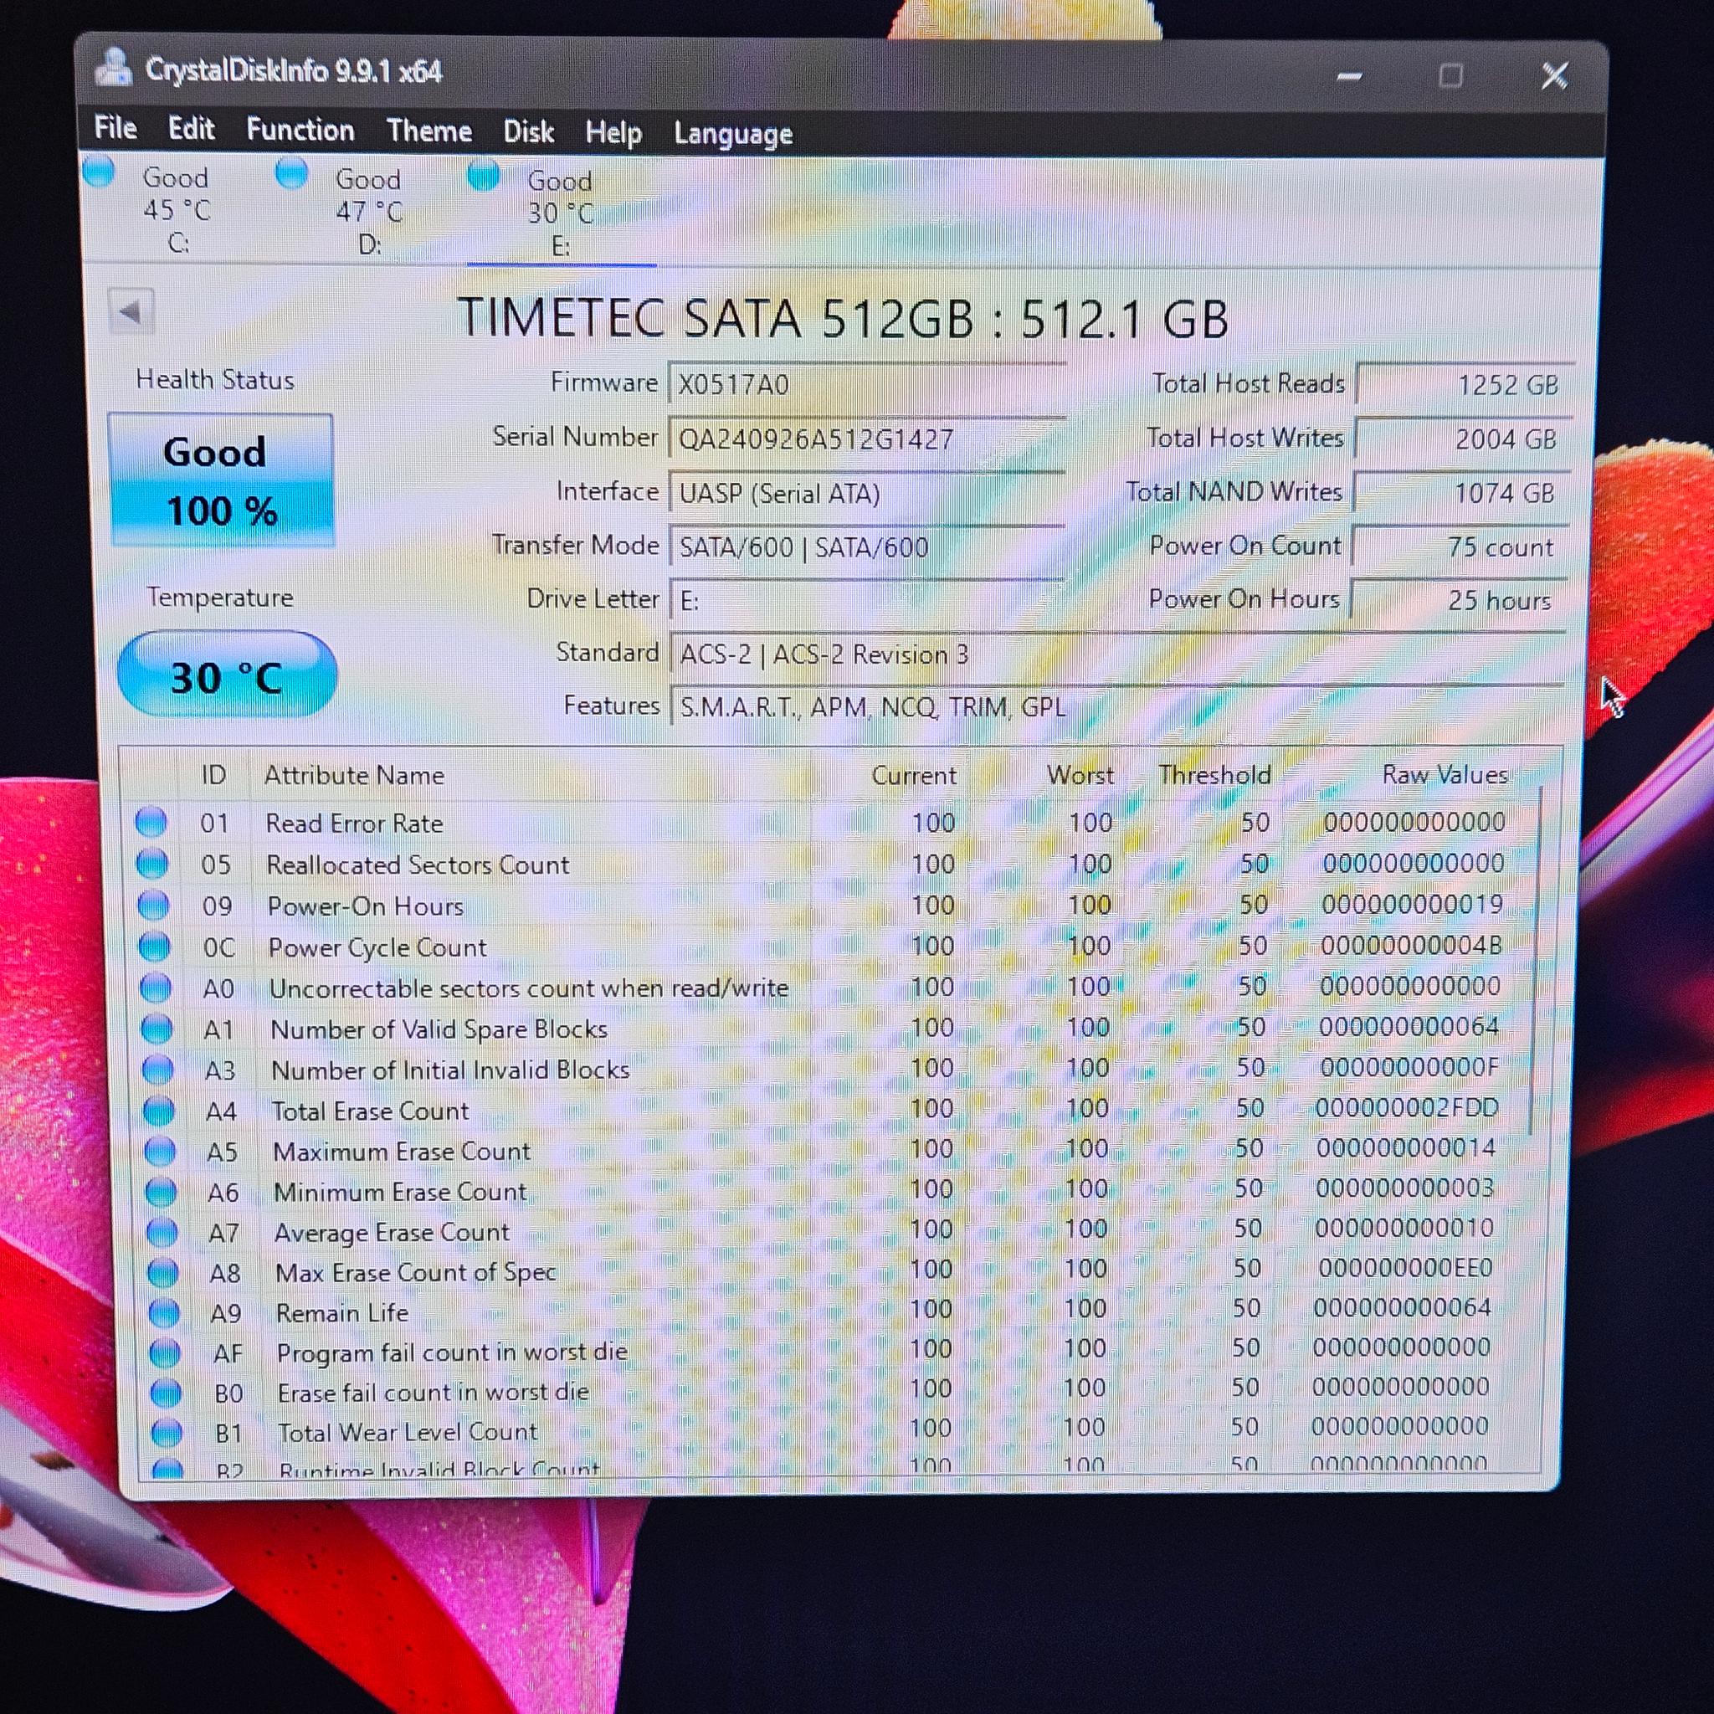
Task: Select the C: drive tab
Action: (x=177, y=209)
